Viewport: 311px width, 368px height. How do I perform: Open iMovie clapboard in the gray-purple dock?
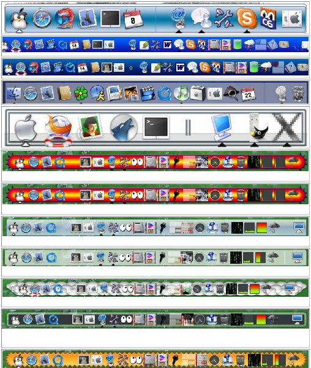coord(148,93)
